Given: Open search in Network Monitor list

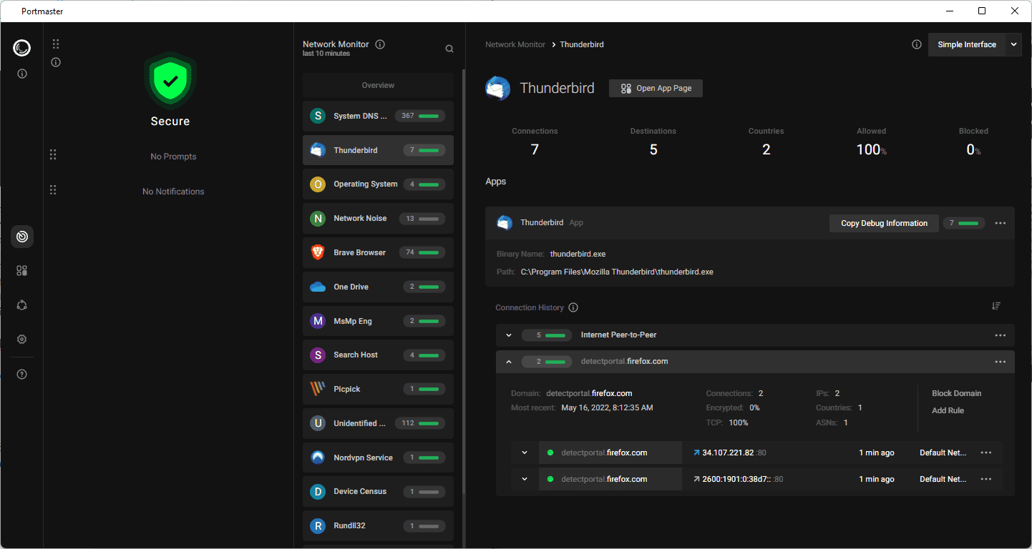Looking at the screenshot, I should click(449, 49).
